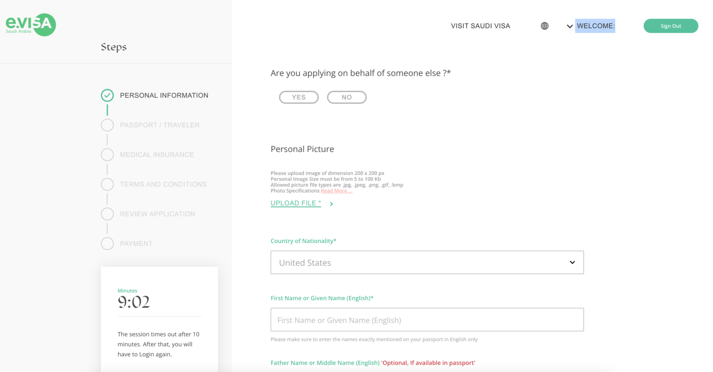
Task: Focus the First Name or Given Name field
Action: coord(427,320)
